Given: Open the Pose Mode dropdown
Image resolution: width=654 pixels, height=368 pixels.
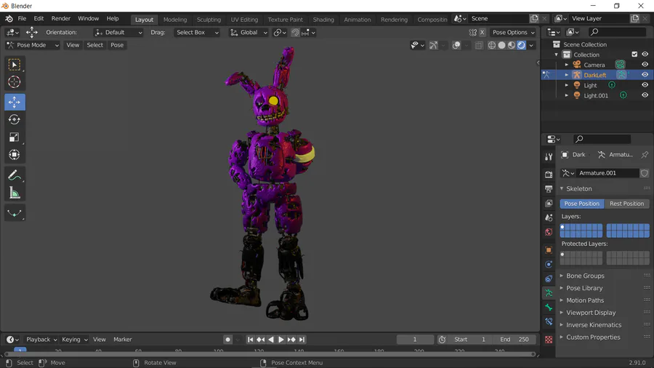Looking at the screenshot, I should (33, 45).
